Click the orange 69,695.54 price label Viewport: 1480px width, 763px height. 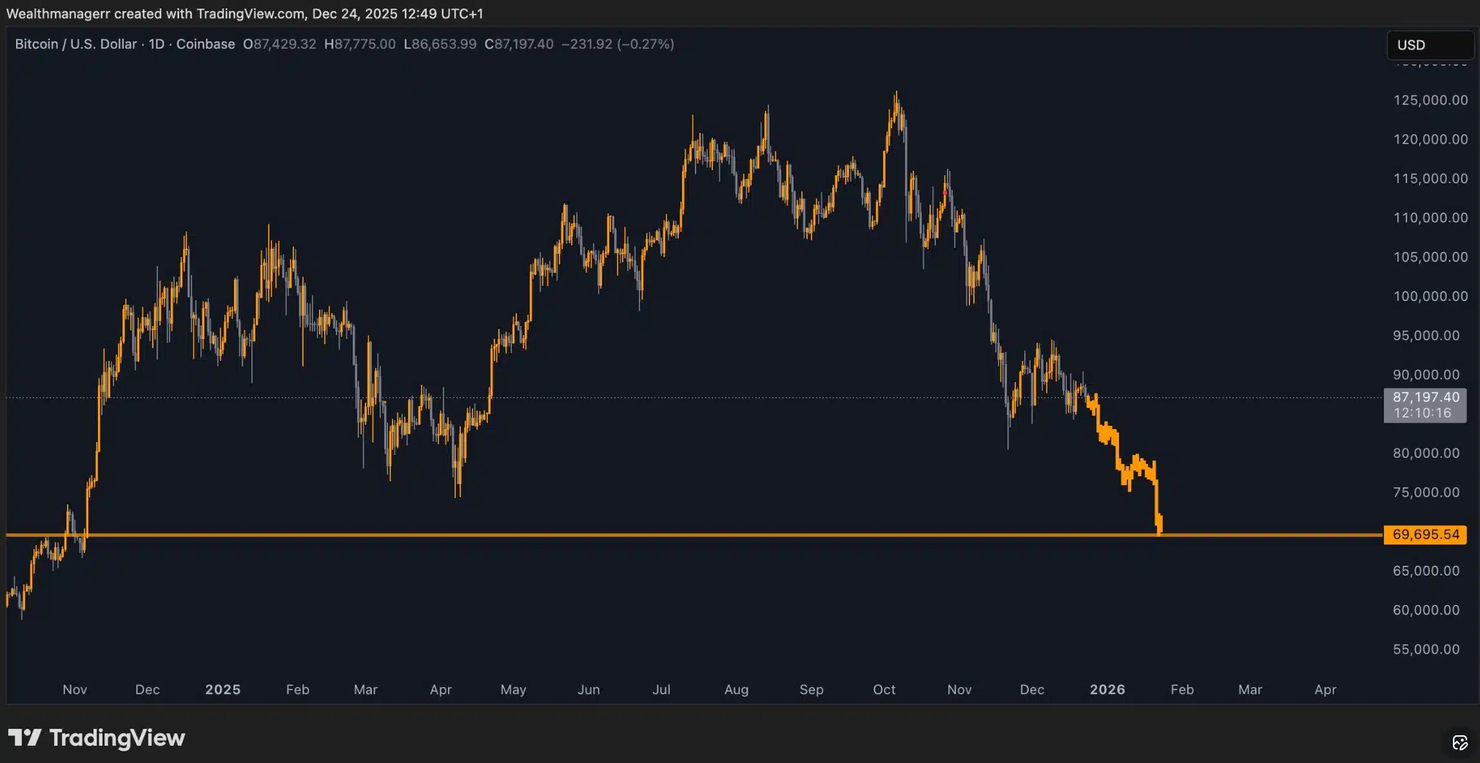1425,534
